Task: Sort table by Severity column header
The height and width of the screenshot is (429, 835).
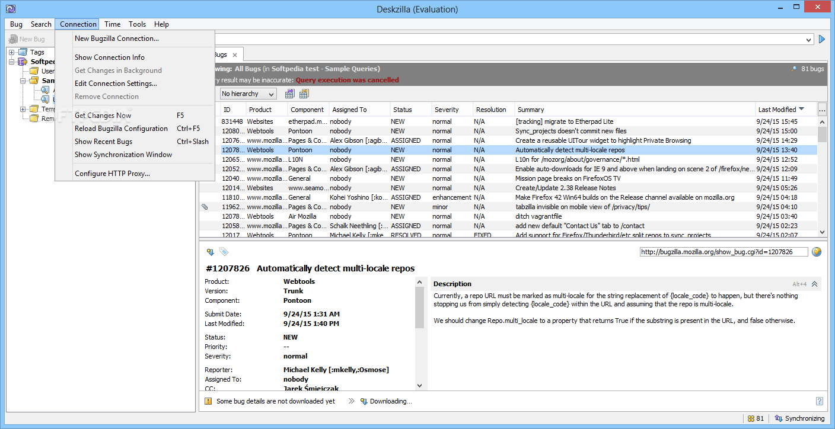Action: (452, 110)
